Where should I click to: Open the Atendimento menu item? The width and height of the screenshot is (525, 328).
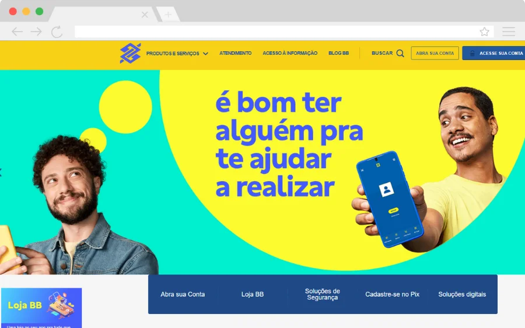pyautogui.click(x=236, y=53)
